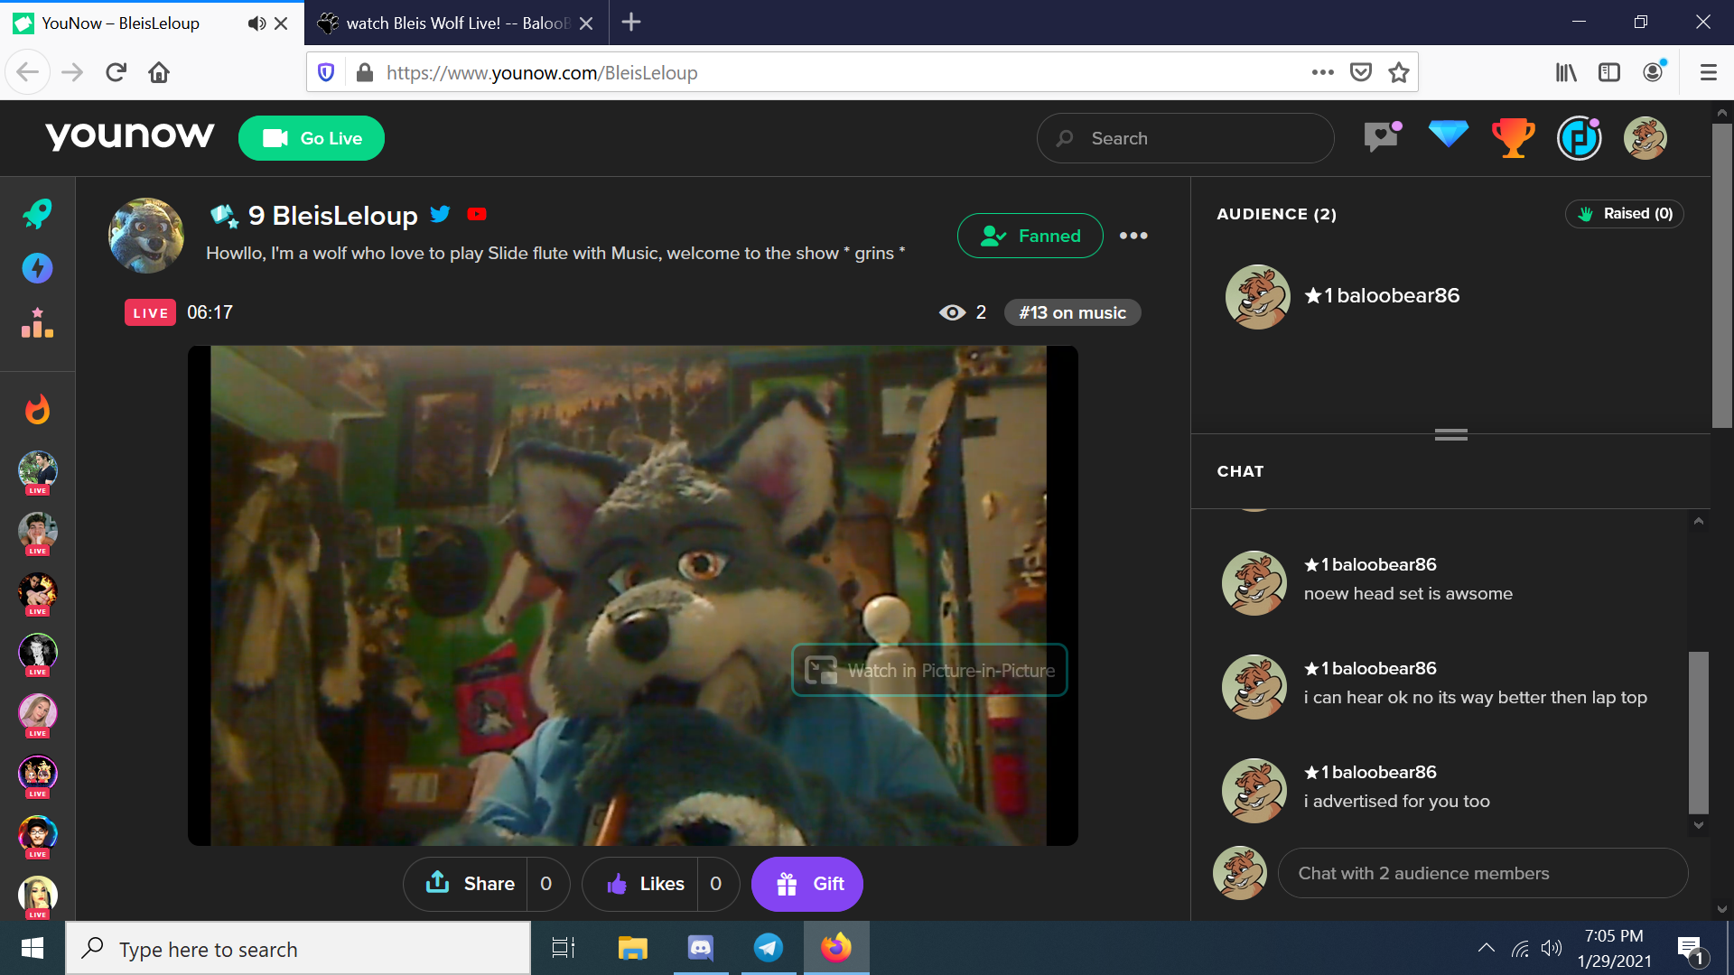This screenshot has width=1734, height=975.
Task: Focus the YouNow Search field
Action: click(1185, 138)
